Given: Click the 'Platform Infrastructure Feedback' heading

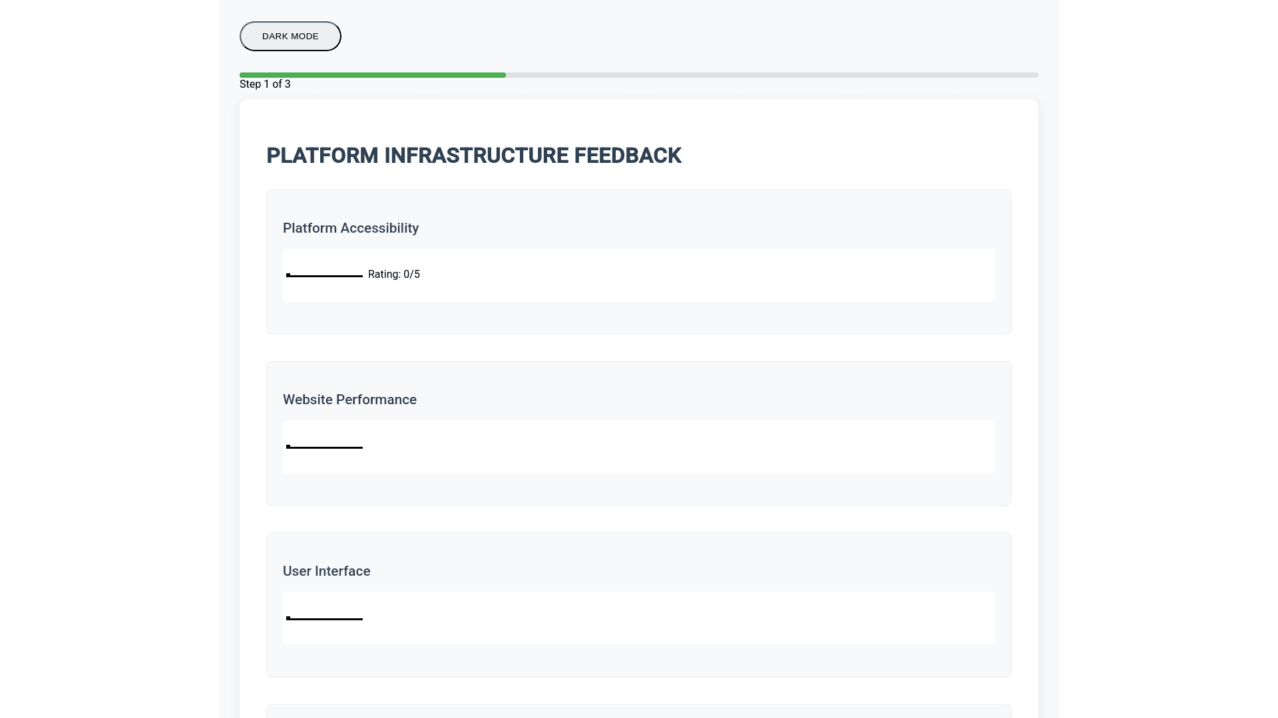Looking at the screenshot, I should tap(473, 155).
